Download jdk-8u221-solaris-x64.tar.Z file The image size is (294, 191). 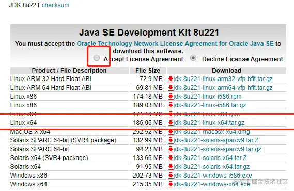point(210,158)
